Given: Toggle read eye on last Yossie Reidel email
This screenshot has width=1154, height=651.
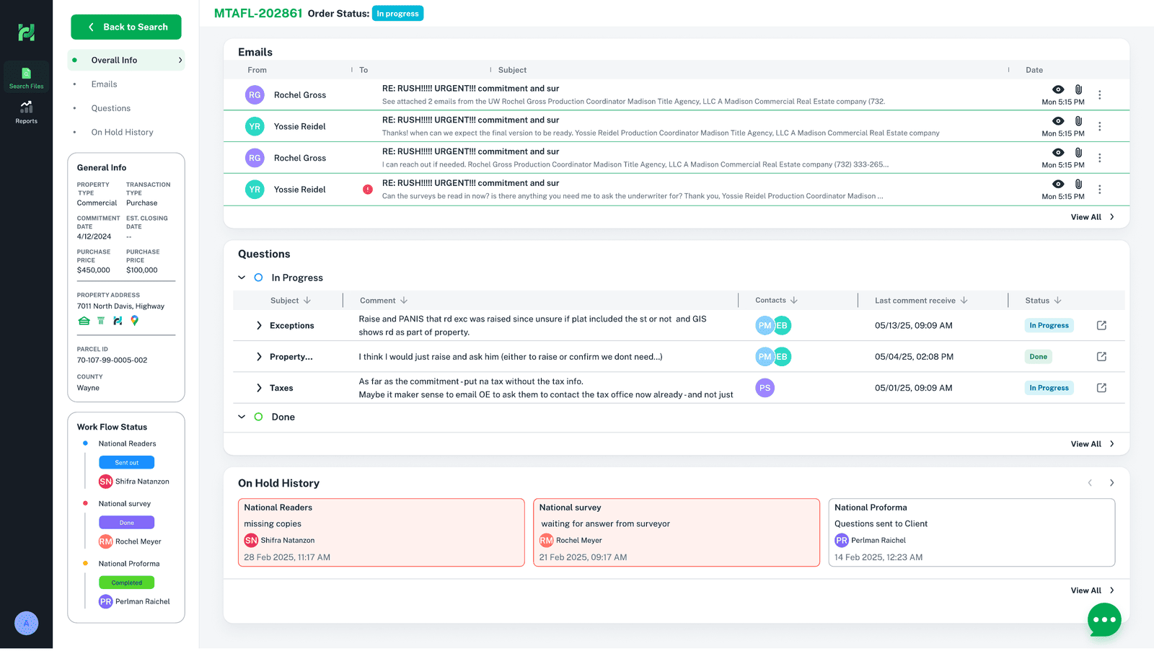Looking at the screenshot, I should point(1058,185).
